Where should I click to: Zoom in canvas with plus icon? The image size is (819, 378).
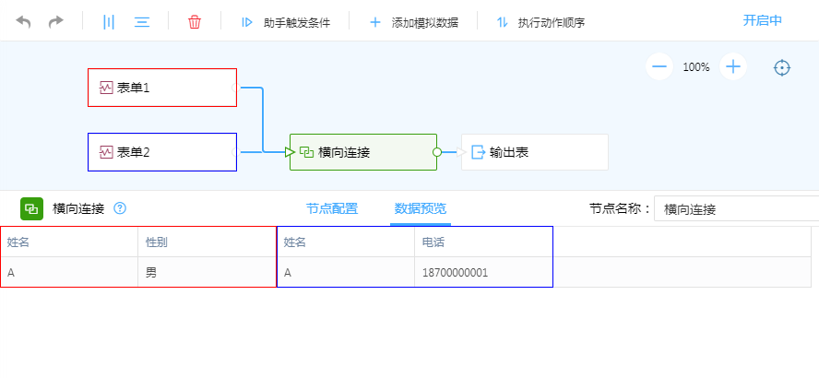point(733,66)
